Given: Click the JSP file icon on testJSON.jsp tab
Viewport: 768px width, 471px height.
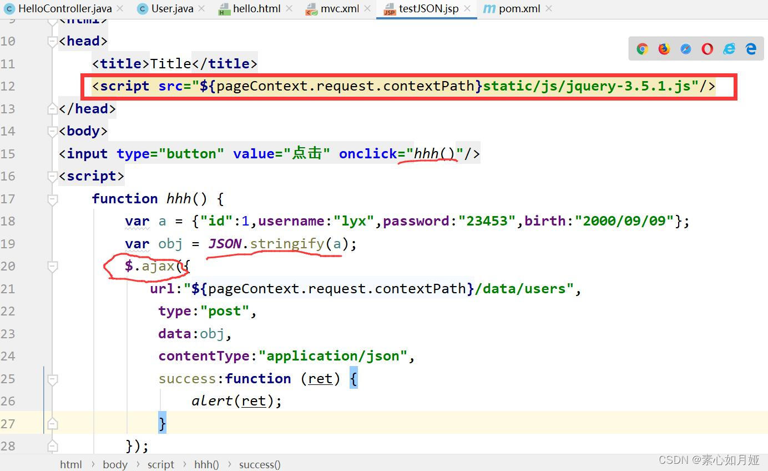Looking at the screenshot, I should point(390,8).
